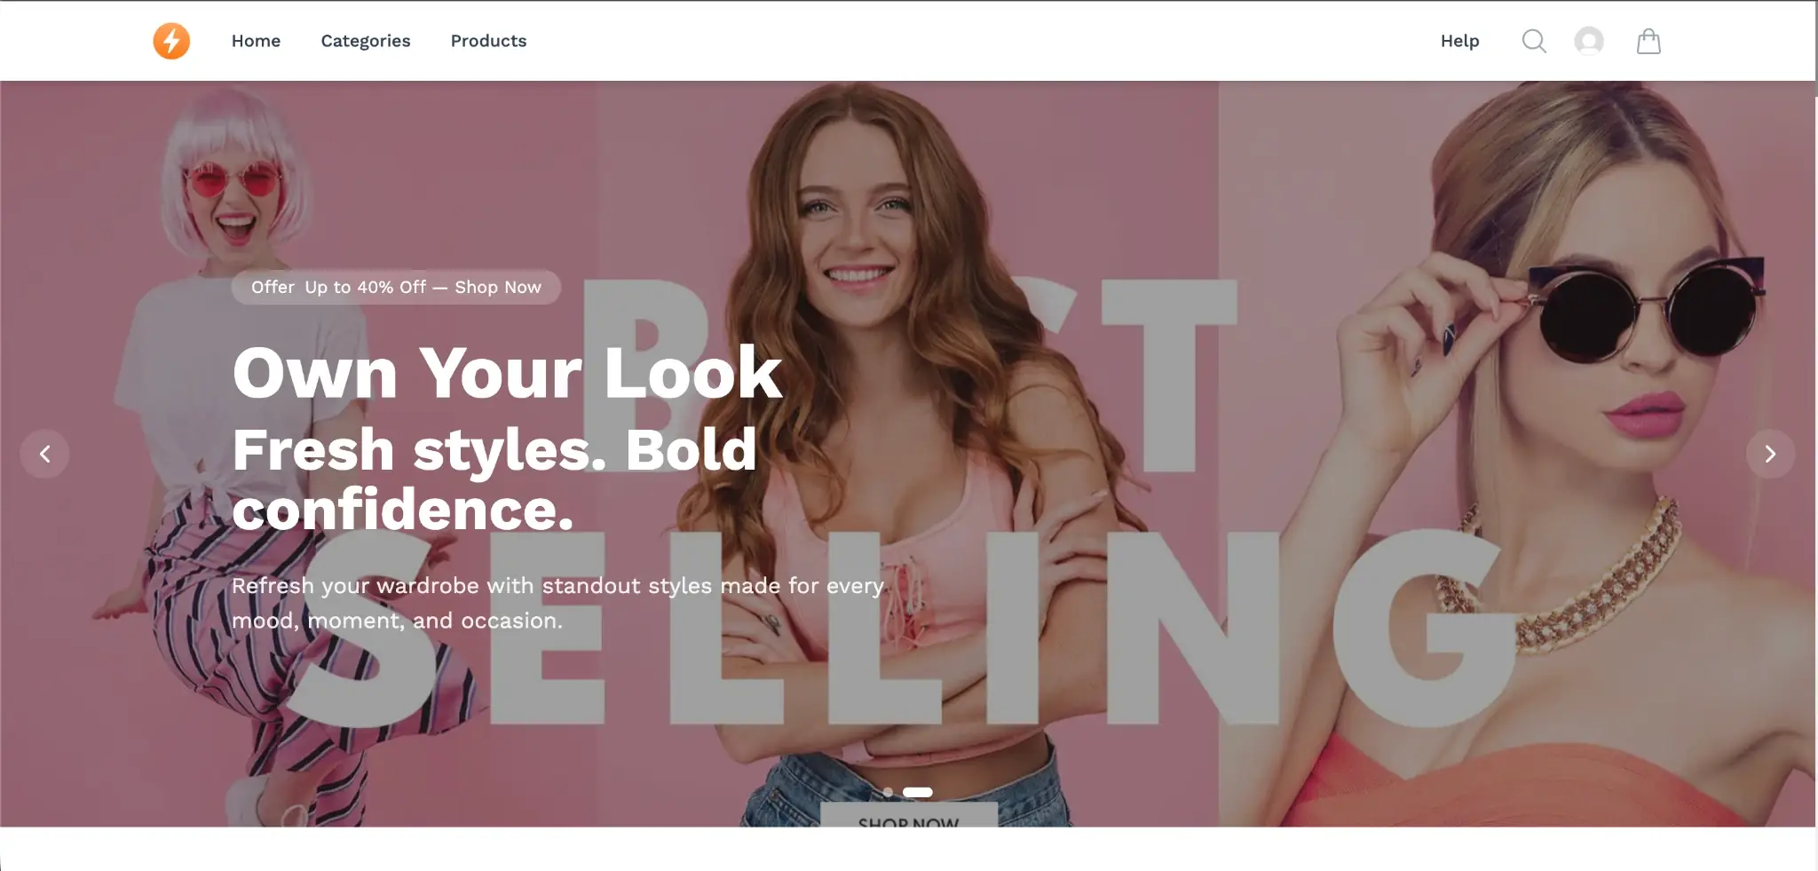Click the Own Your Look headline
This screenshot has width=1818, height=871.
point(507,373)
